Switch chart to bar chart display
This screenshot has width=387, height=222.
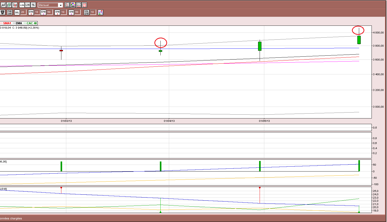coord(9,5)
